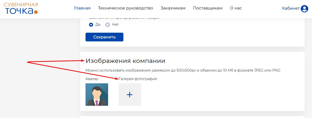This screenshot has width=312, height=118.
Task: Click the Кабинет text link
Action: pos(291,8)
